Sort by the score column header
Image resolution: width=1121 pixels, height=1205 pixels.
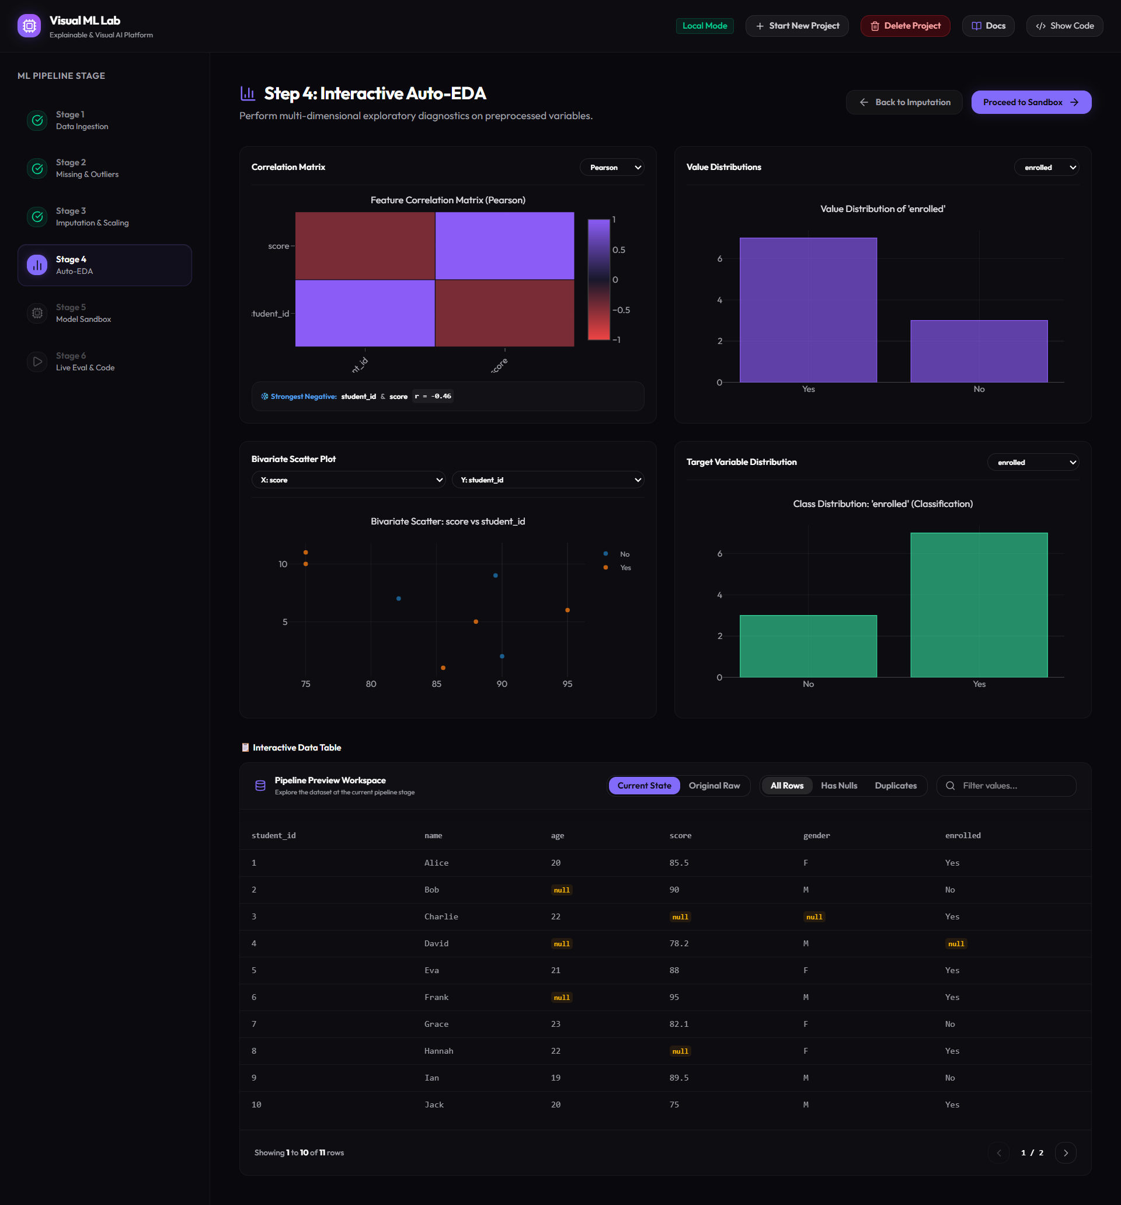point(680,835)
